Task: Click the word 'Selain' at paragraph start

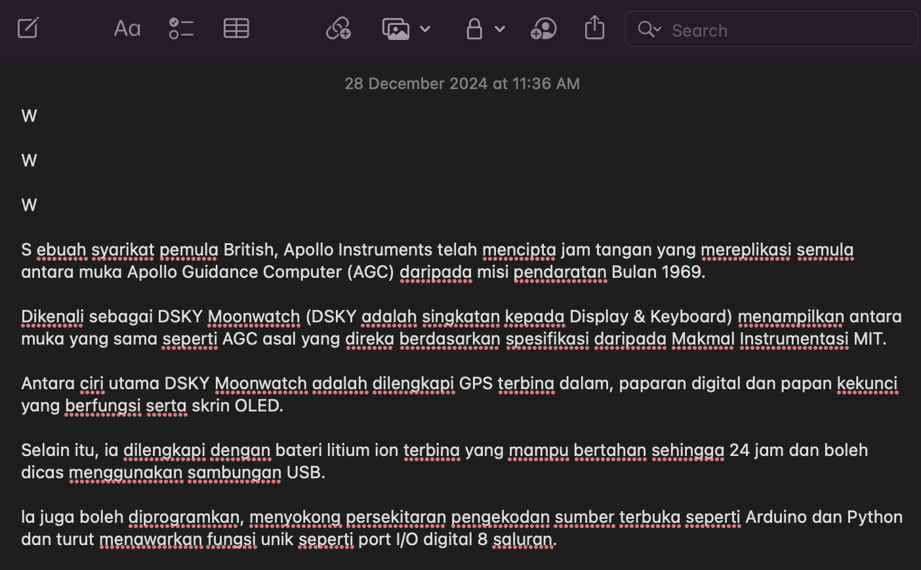Action: (x=45, y=450)
